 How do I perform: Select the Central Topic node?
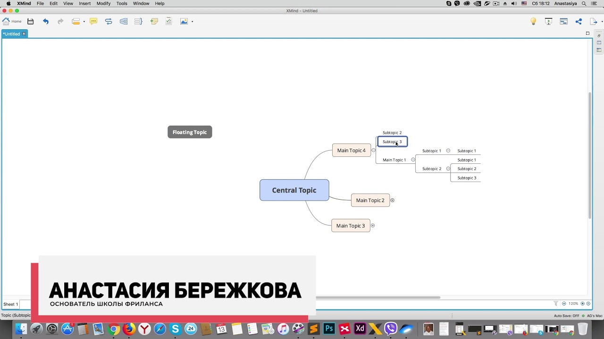click(294, 190)
